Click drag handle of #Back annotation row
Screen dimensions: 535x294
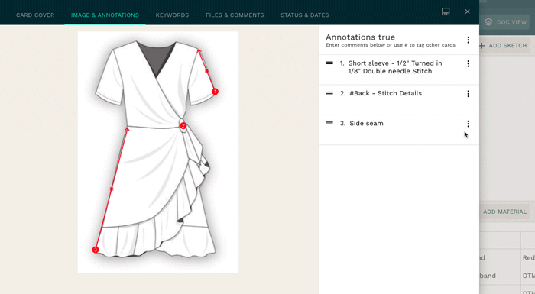(329, 93)
